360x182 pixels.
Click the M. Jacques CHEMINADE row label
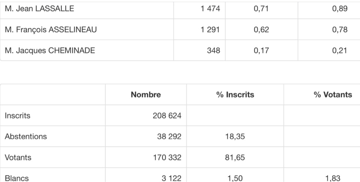50,51
